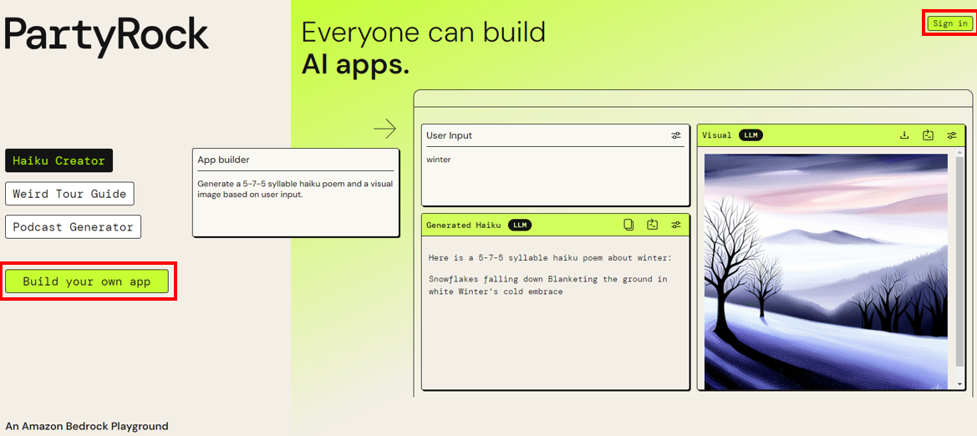Screen dimensions: 977x436
Task: Click the winter landscape image
Action: pyautogui.click(x=827, y=272)
